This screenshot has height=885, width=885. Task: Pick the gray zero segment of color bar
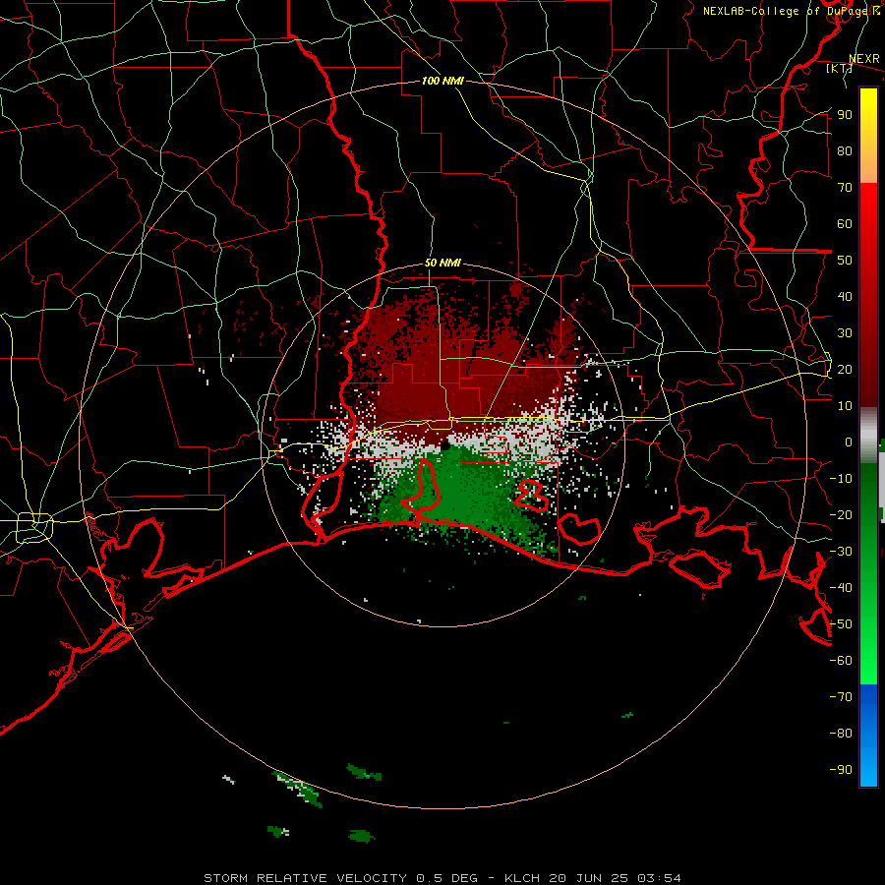point(868,436)
